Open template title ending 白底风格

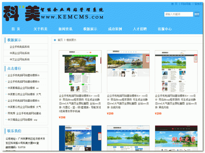click(x=128, y=101)
